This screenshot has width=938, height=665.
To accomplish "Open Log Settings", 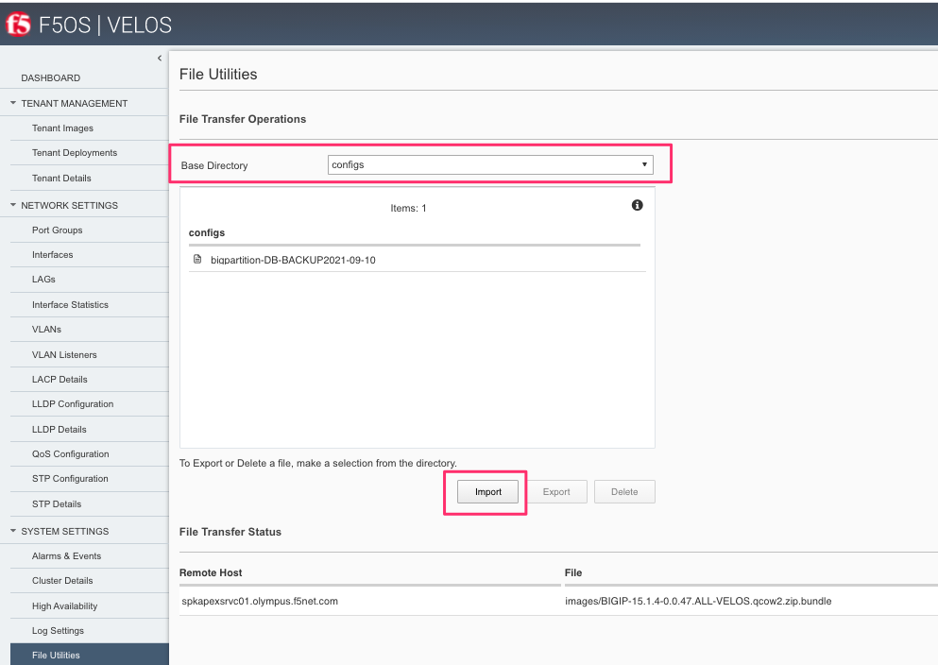I will coord(58,630).
